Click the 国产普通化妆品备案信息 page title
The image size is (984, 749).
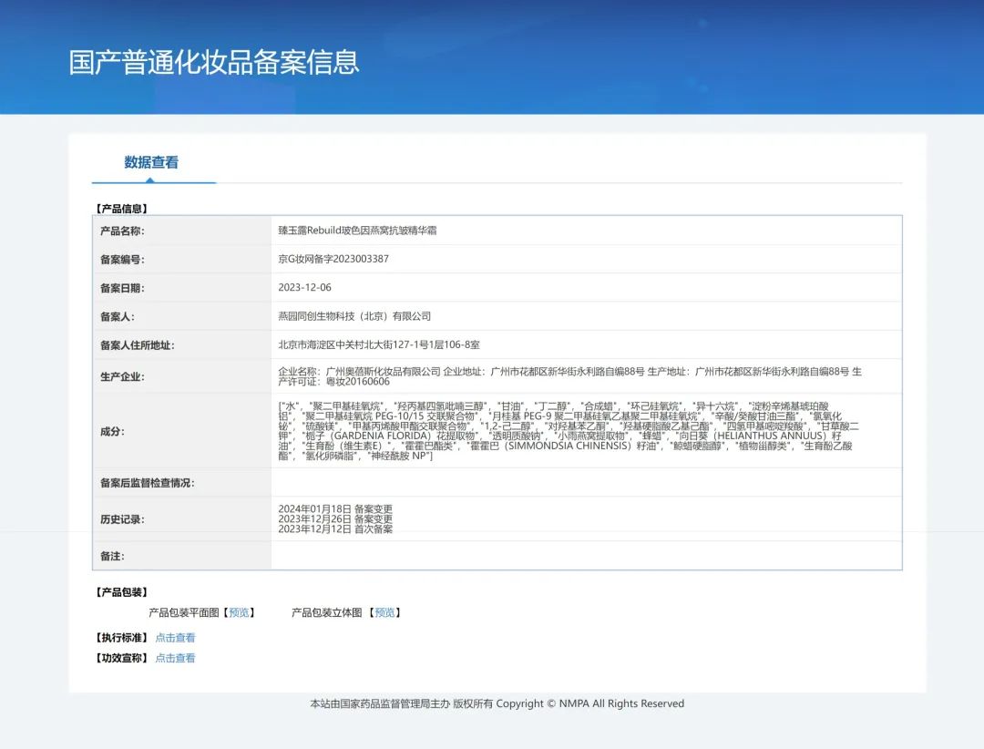click(x=214, y=62)
